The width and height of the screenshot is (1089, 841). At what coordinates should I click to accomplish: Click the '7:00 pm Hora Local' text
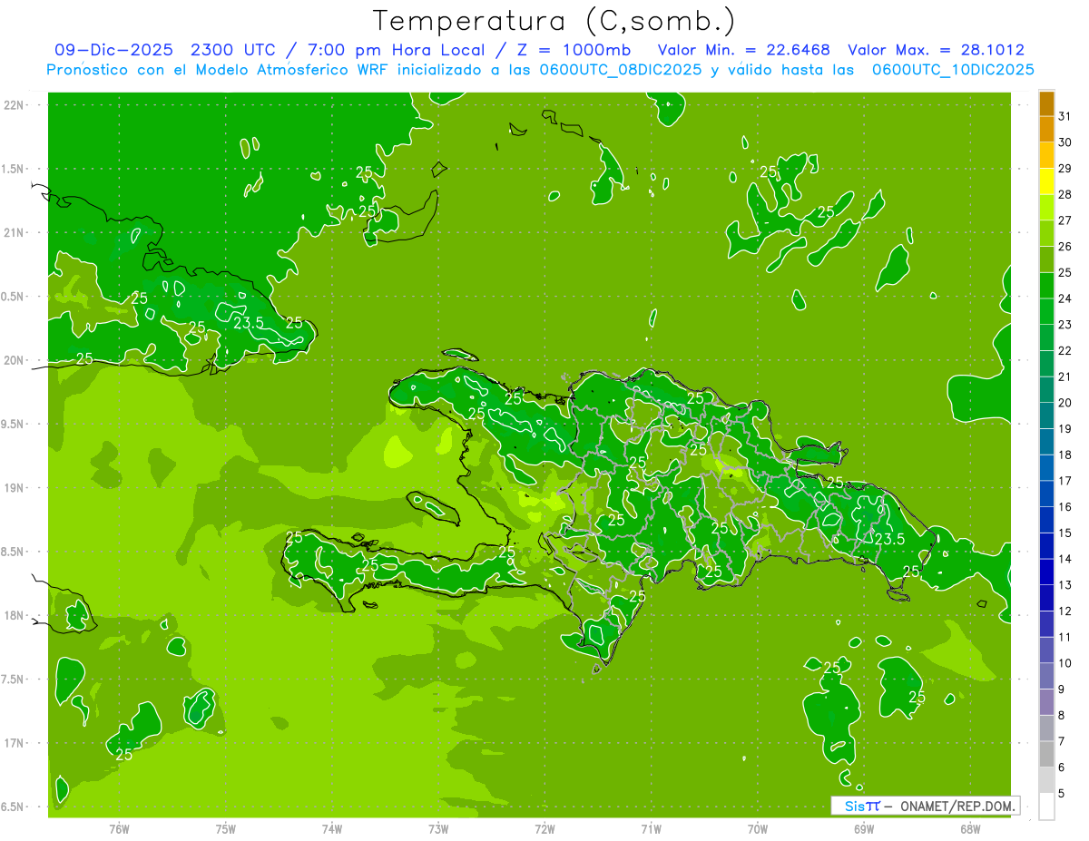pyautogui.click(x=395, y=50)
